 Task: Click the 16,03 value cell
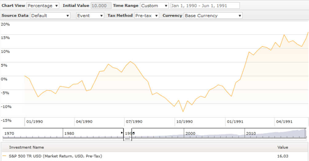283,156
